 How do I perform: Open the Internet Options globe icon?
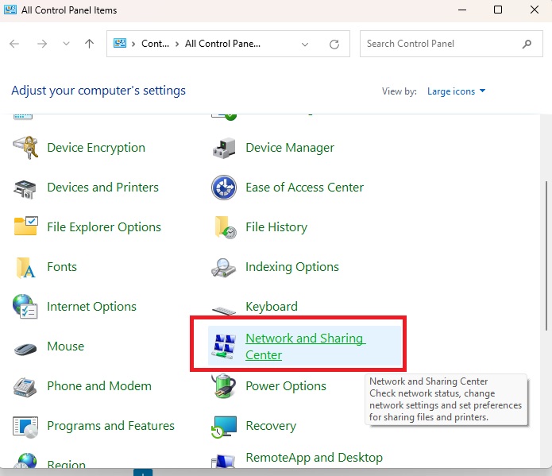25,307
